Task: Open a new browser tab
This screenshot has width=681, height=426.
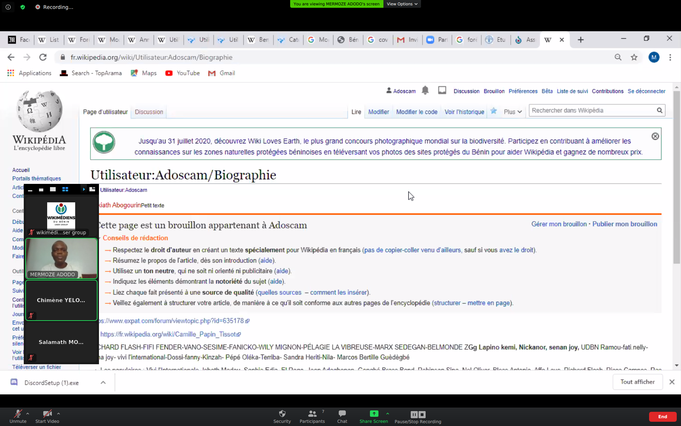Action: pos(581,40)
